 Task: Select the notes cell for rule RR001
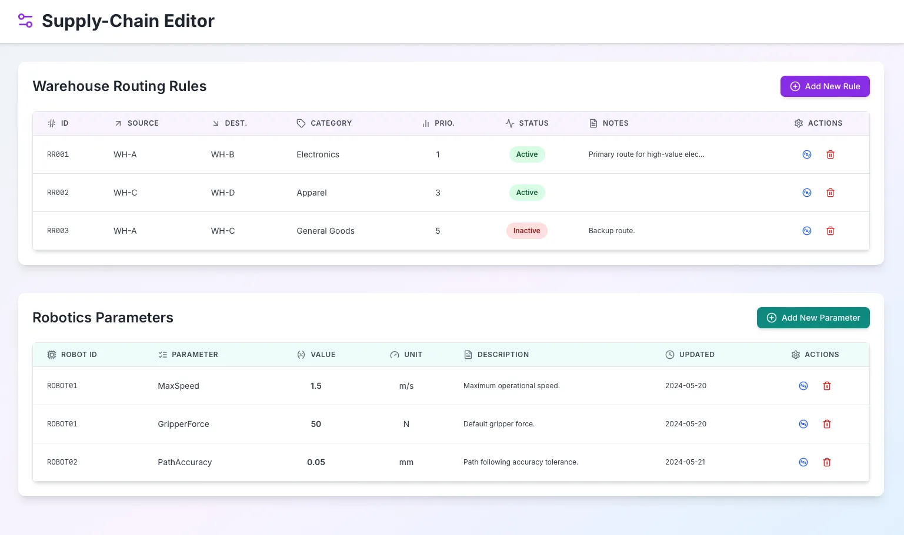click(x=647, y=154)
